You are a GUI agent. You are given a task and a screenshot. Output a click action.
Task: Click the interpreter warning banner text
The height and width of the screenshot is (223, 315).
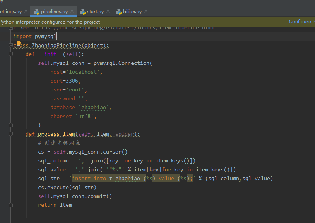coord(50,22)
